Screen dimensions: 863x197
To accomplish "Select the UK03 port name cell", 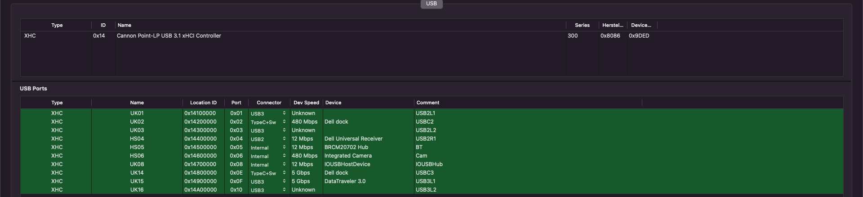I will pos(137,130).
